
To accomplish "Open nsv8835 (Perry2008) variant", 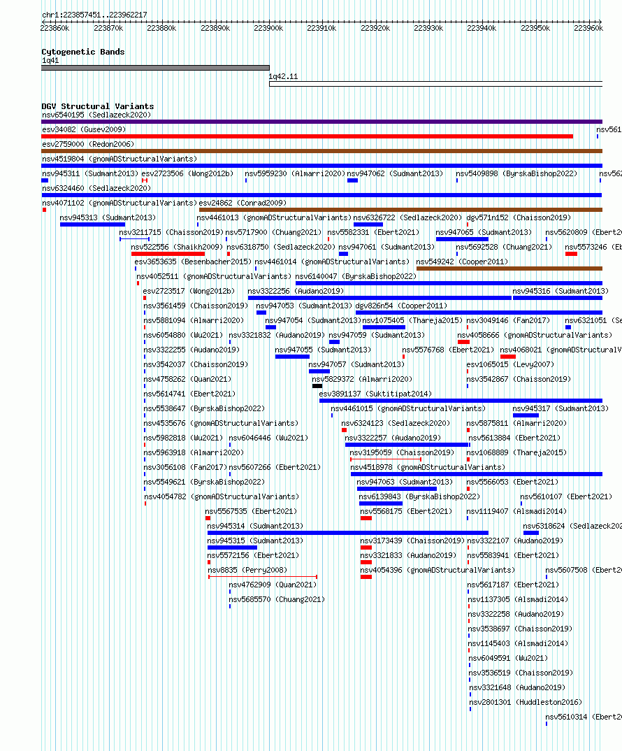I will [x=247, y=571].
